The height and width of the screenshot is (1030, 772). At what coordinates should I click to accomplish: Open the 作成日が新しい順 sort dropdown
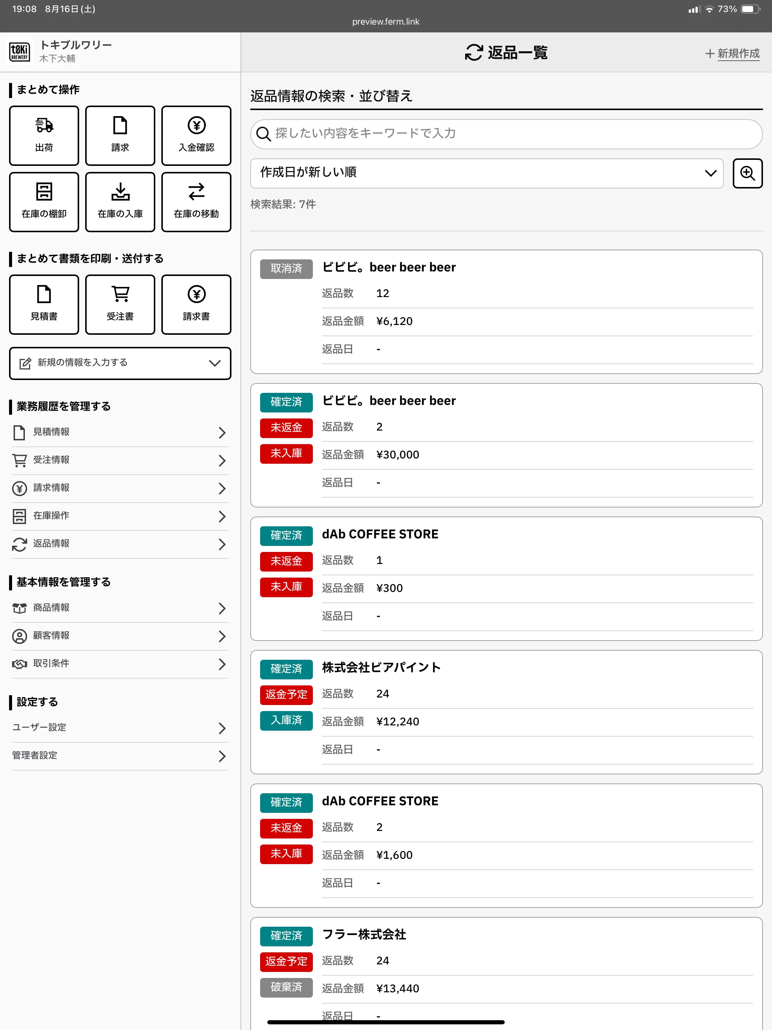pyautogui.click(x=486, y=173)
